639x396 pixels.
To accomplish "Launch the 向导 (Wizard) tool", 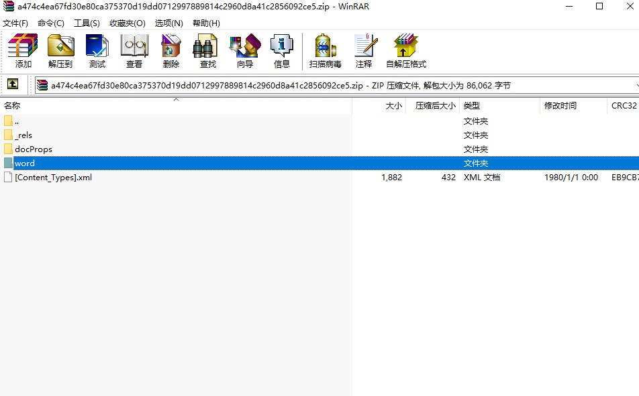I will 245,51.
